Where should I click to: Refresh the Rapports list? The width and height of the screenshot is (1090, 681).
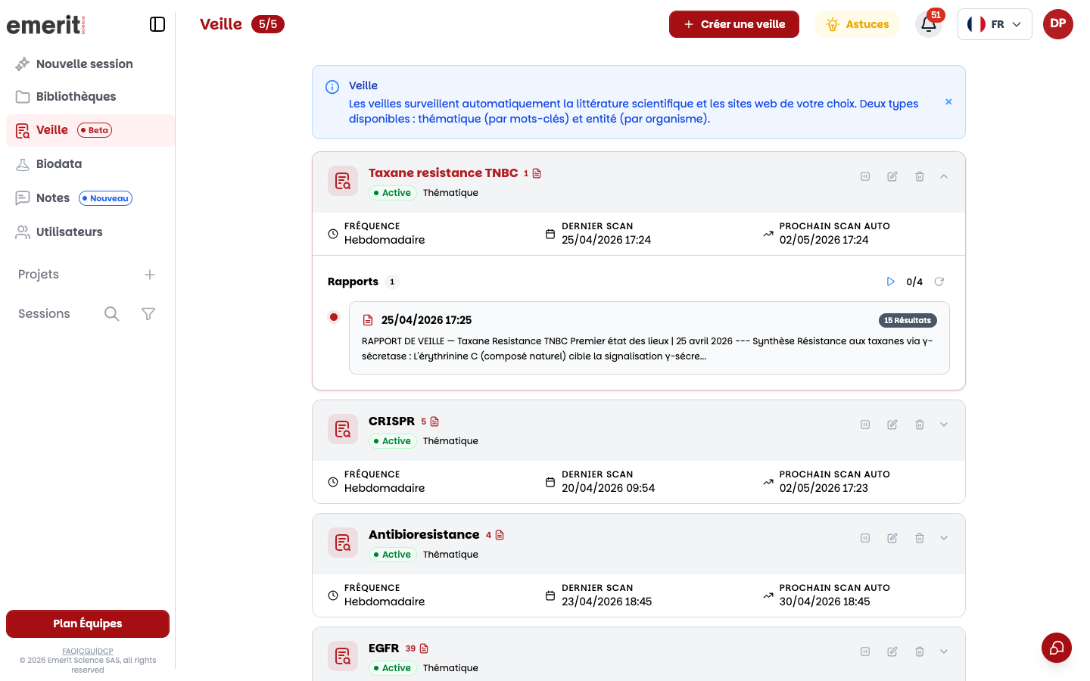[939, 281]
